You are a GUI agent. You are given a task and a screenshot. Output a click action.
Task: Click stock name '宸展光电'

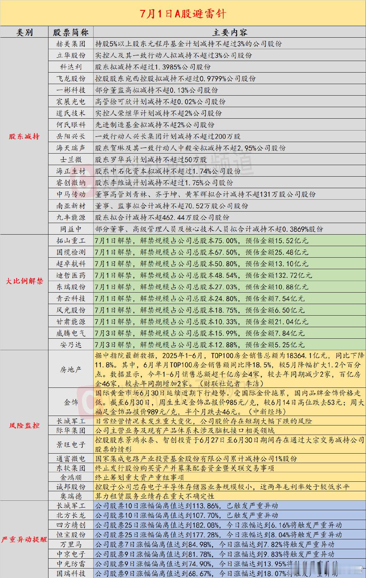[x=71, y=101]
